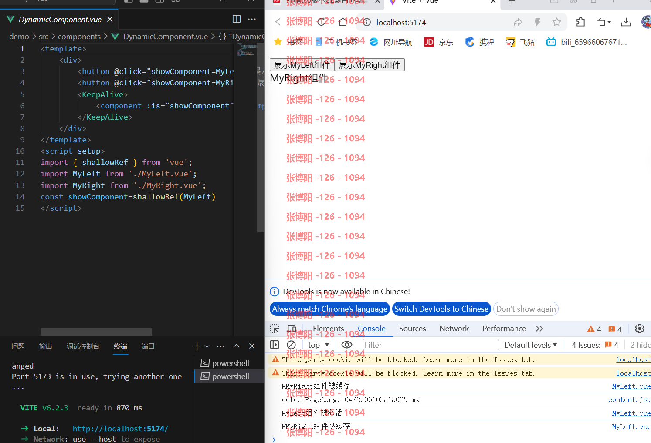Click components folder in breadcrumb
Viewport: 651px width, 443px height.
point(79,37)
